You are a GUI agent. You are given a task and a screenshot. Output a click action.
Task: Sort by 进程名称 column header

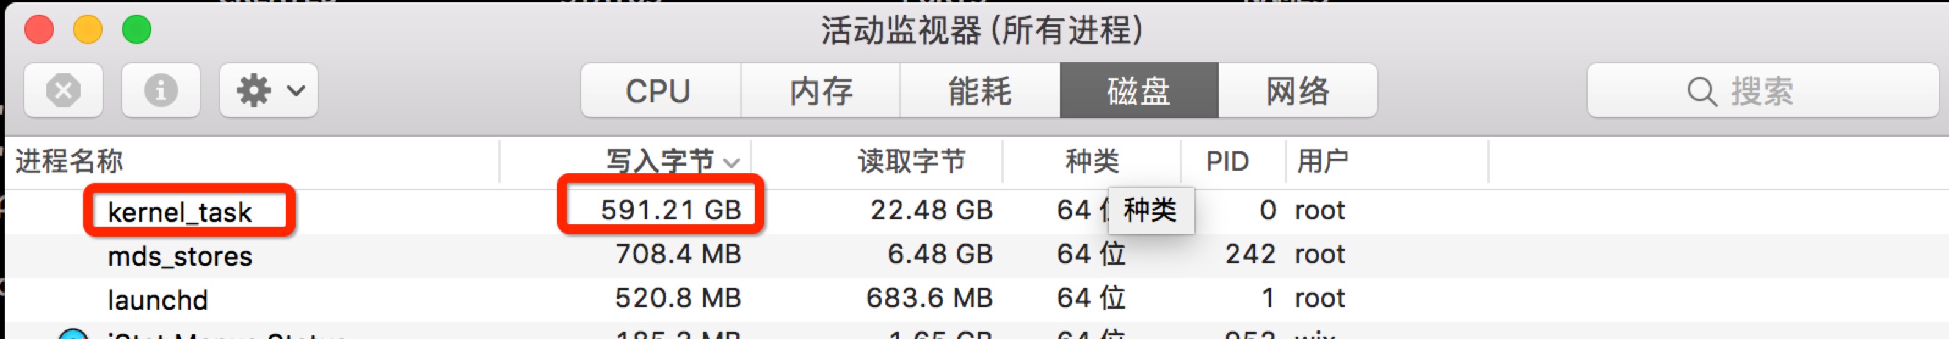[70, 161]
